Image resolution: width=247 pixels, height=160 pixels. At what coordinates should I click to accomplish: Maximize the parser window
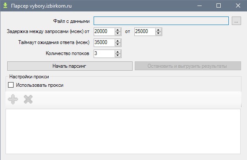click(219, 6)
